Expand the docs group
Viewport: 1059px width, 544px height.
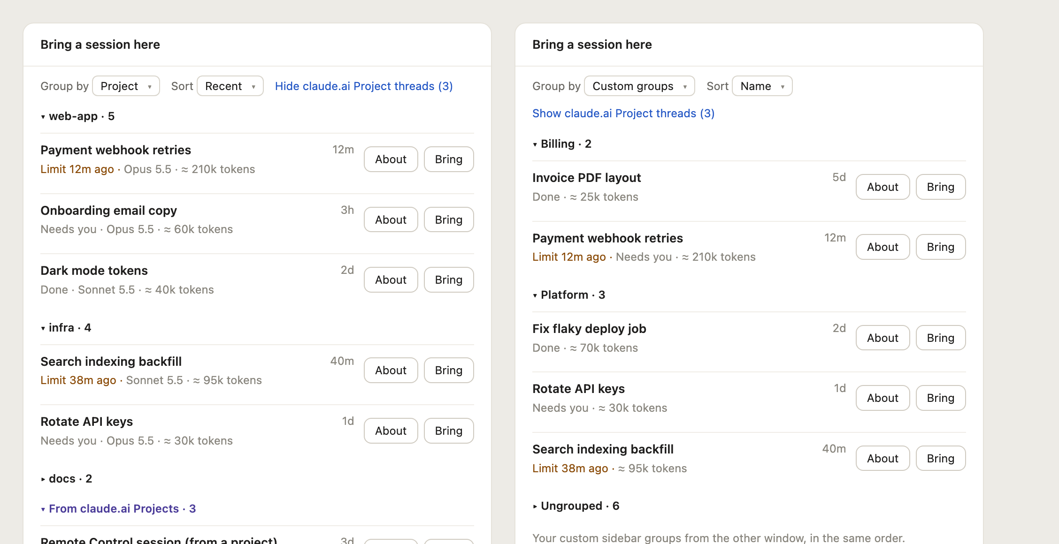tap(66, 479)
